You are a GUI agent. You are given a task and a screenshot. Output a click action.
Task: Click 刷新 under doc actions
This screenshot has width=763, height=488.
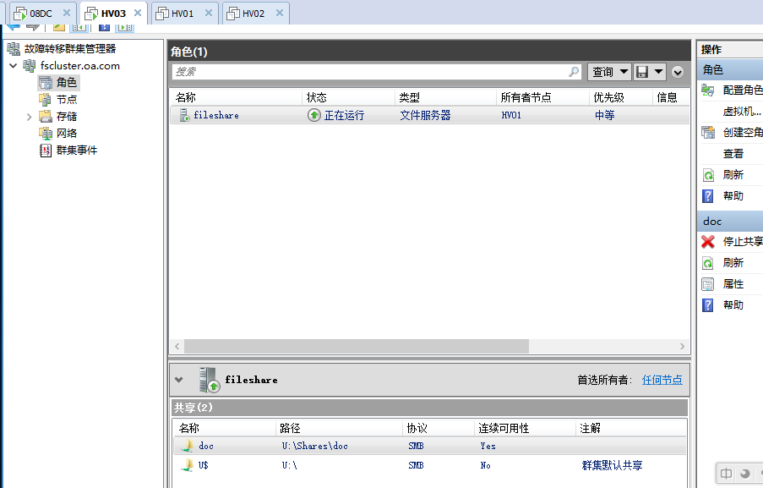[732, 263]
